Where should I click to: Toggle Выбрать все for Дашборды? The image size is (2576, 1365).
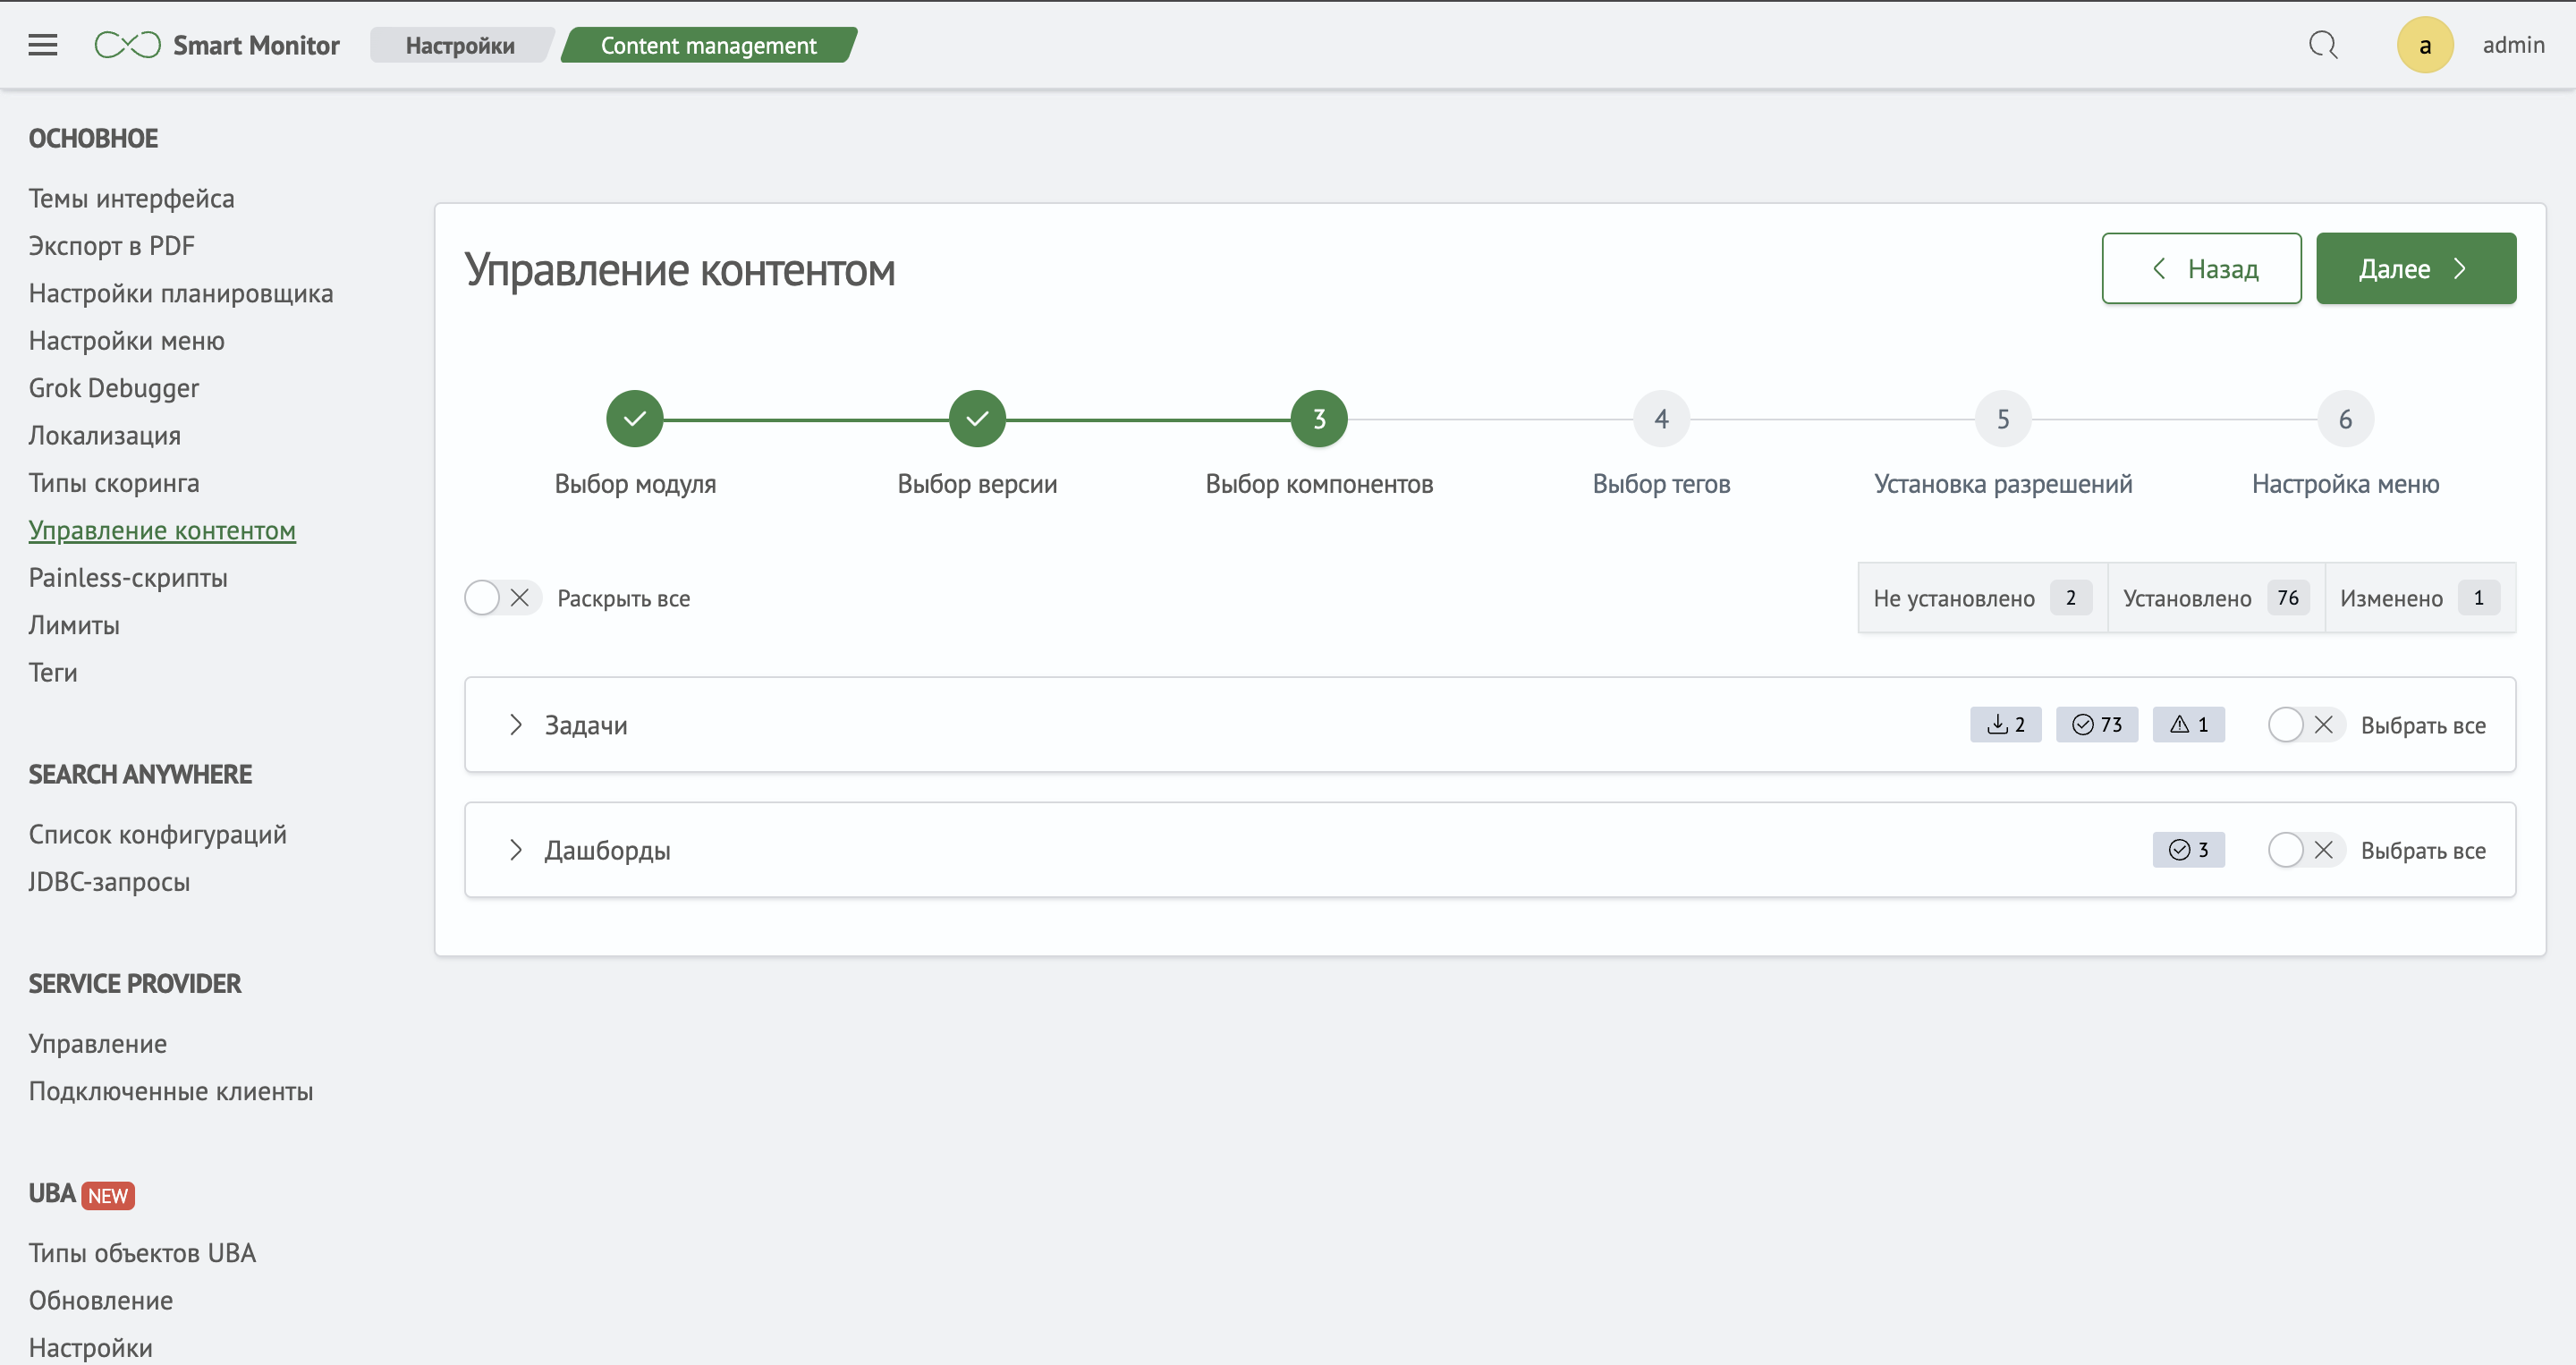(2306, 850)
